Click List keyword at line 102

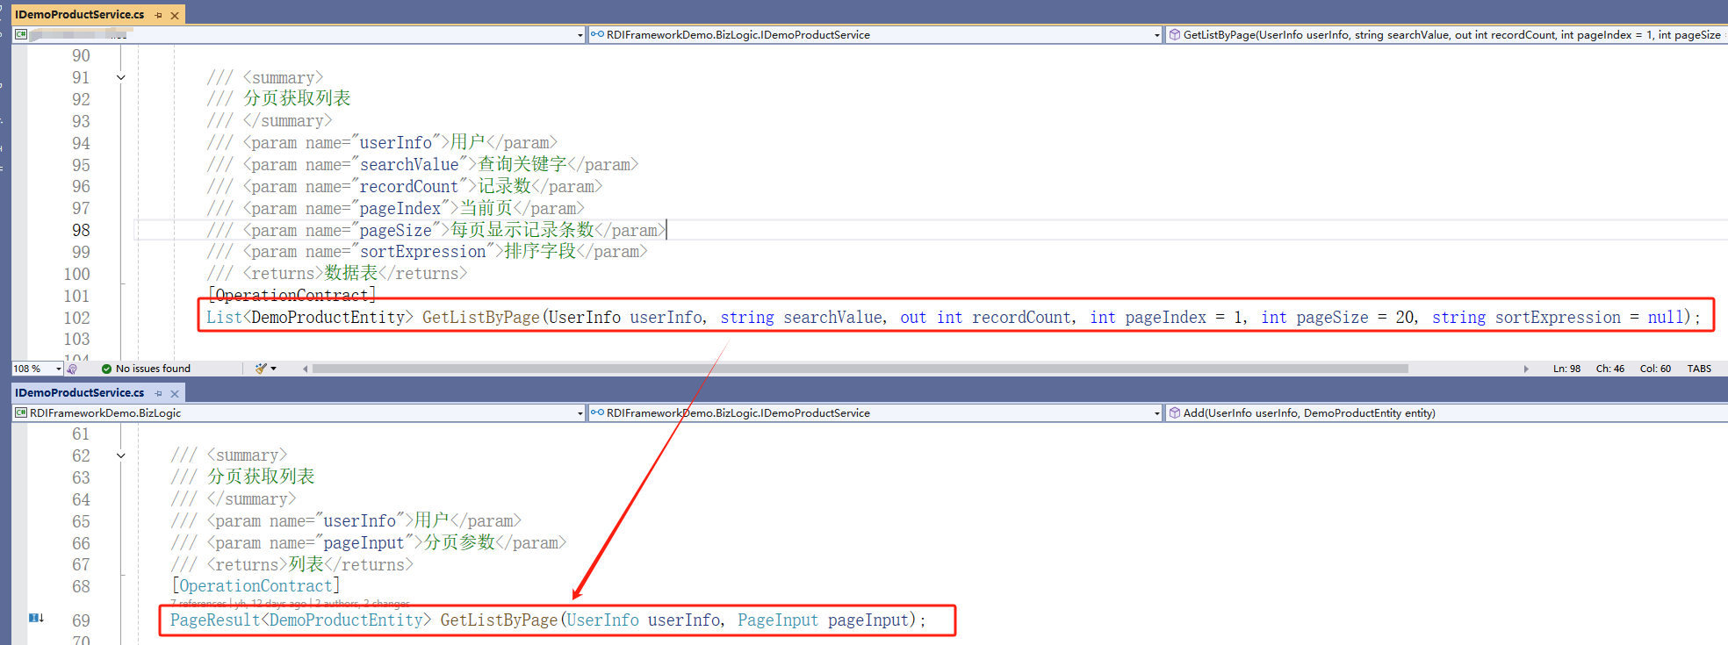pos(224,318)
